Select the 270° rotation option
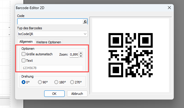 coord(72,82)
